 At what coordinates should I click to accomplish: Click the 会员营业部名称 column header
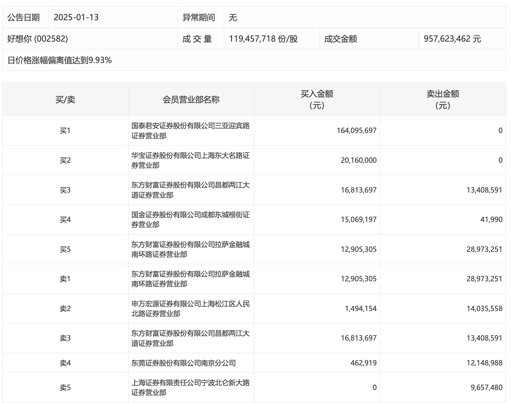pyautogui.click(x=191, y=99)
